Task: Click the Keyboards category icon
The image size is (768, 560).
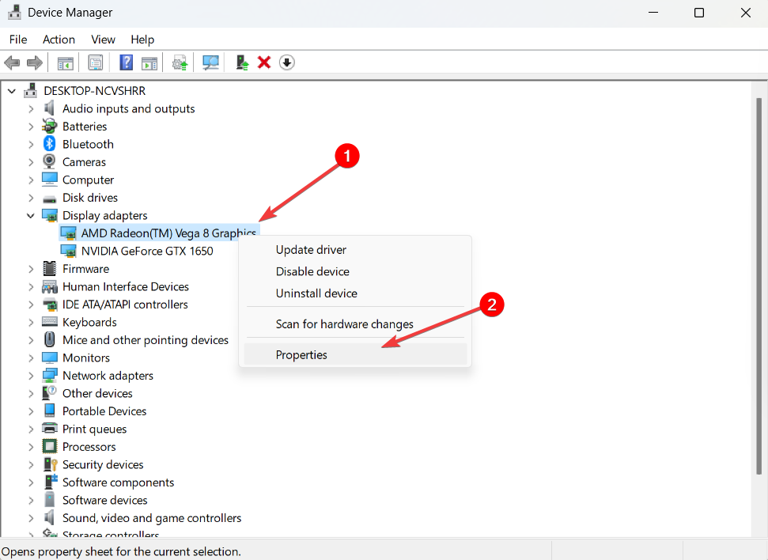Action: point(50,322)
